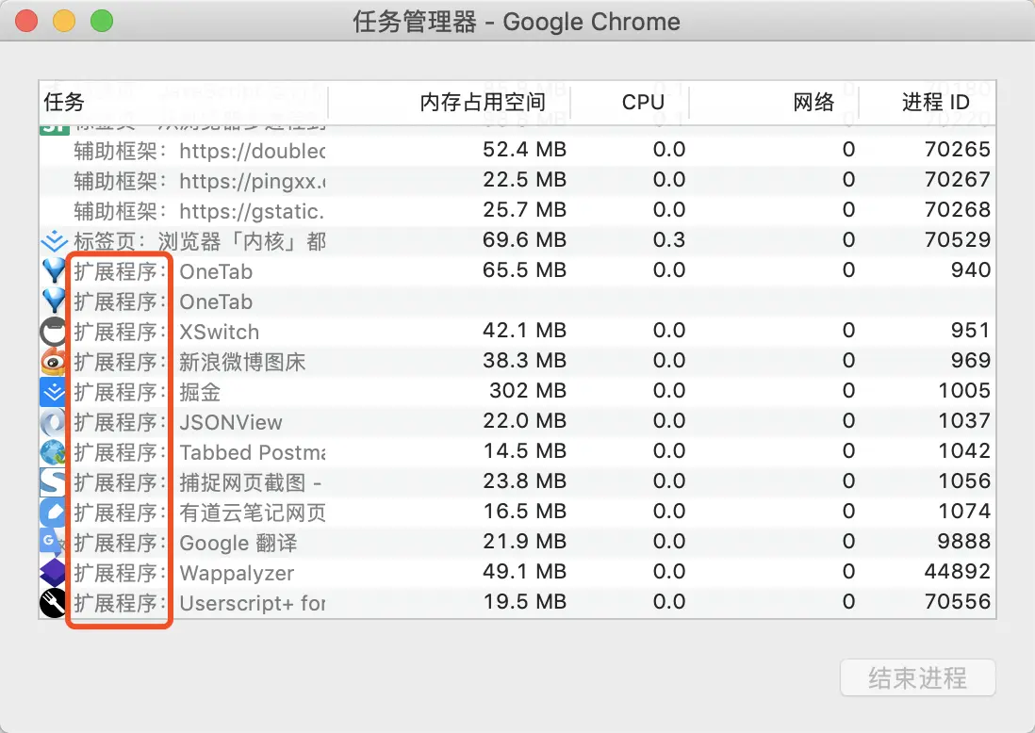The width and height of the screenshot is (1035, 733).
Task: Click the 0.3 CPU value
Action: coord(669,239)
